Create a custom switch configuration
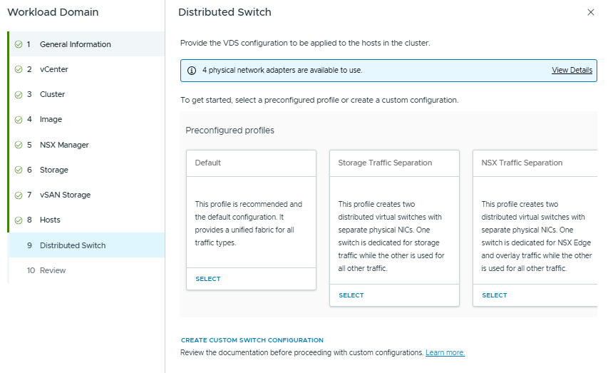This screenshot has height=373, width=608. 252,340
